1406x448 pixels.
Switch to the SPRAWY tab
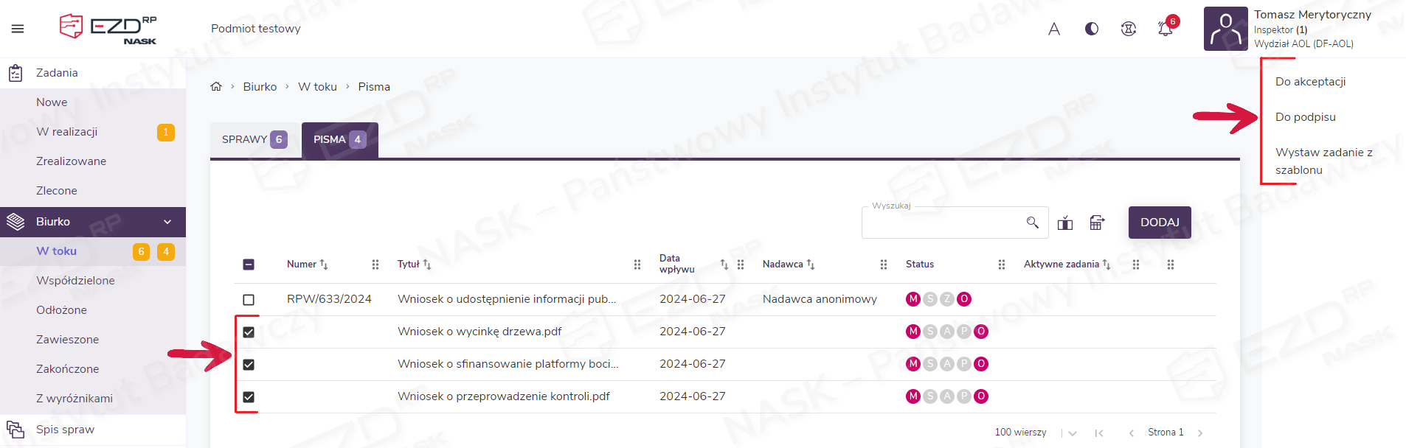[254, 139]
